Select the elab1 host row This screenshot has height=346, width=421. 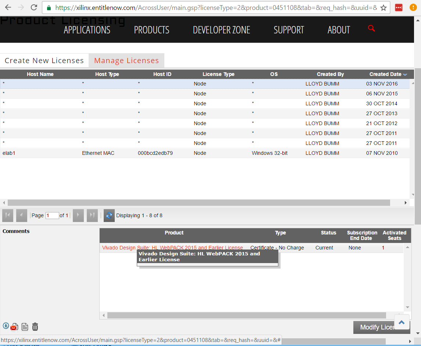205,153
